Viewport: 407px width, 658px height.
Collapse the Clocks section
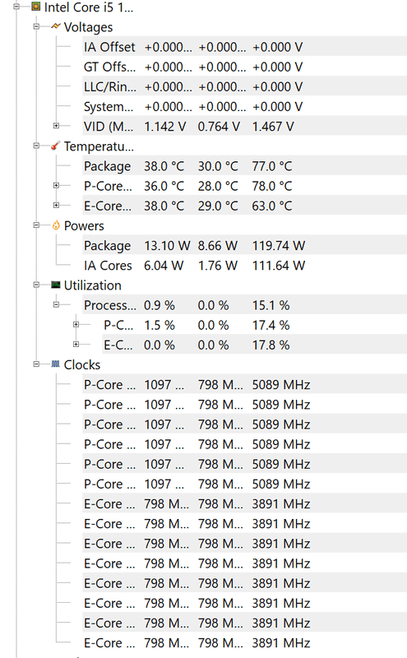(x=36, y=364)
